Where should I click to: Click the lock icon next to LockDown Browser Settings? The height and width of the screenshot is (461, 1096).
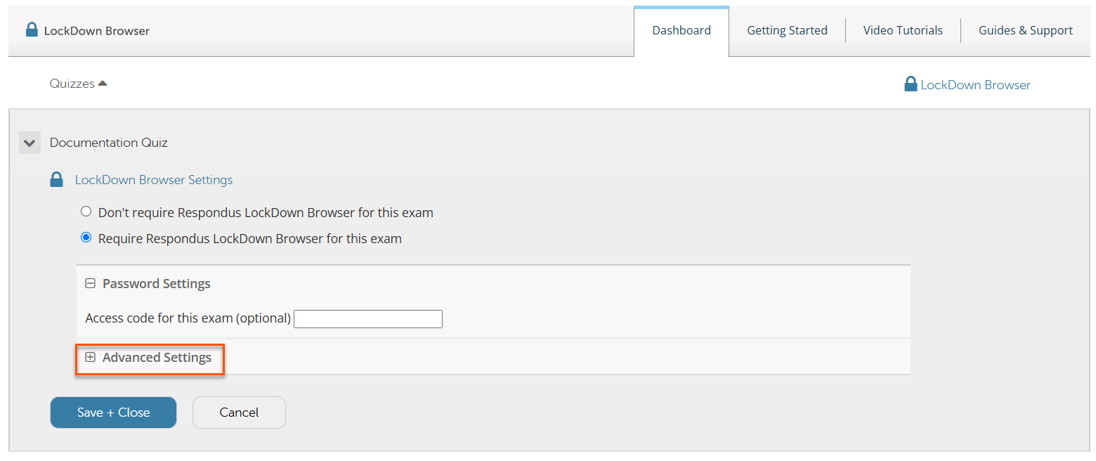[x=56, y=178]
